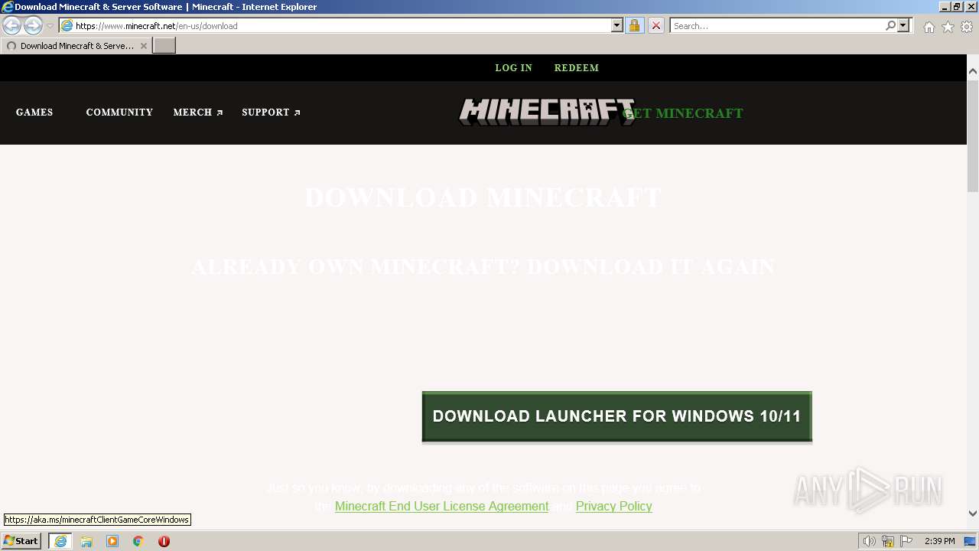
Task: Restore the Internet Explorer window
Action: 957,6
